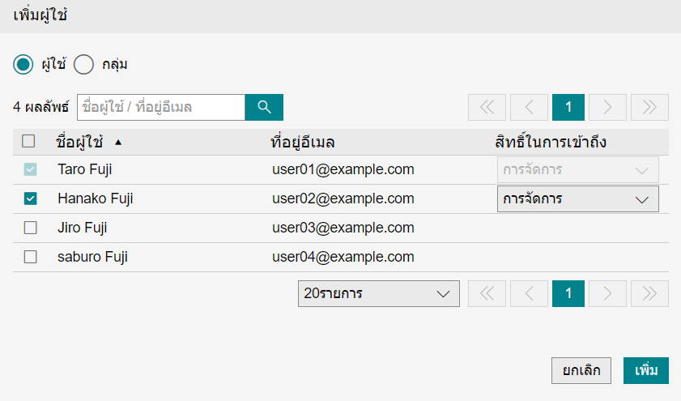Select the ผู้ใช้ radio button
Image resolution: width=681 pixels, height=401 pixels.
click(x=24, y=64)
